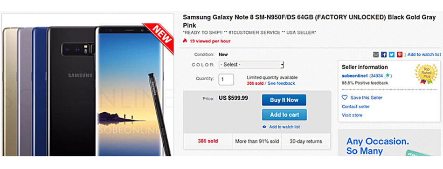The height and width of the screenshot is (169, 443).
Task: Share listing on Pinterest icon
Action: 399,55
